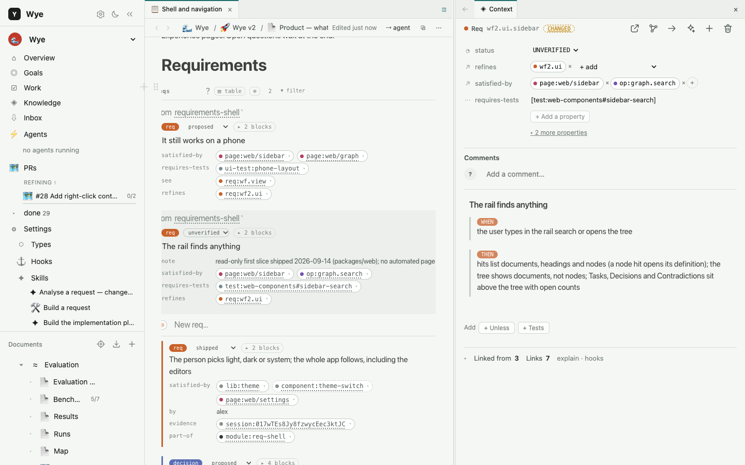Viewport: 745px width, 465px height.
Task: Change the proposed status dropdown
Action: click(208, 127)
